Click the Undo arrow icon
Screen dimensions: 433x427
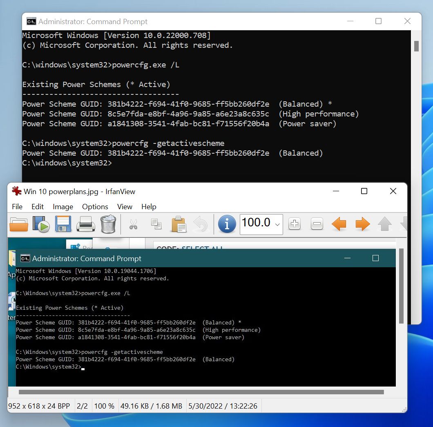point(201,224)
